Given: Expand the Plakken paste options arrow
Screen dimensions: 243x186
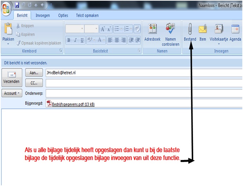Looking at the screenshot, I should [x=8, y=45].
